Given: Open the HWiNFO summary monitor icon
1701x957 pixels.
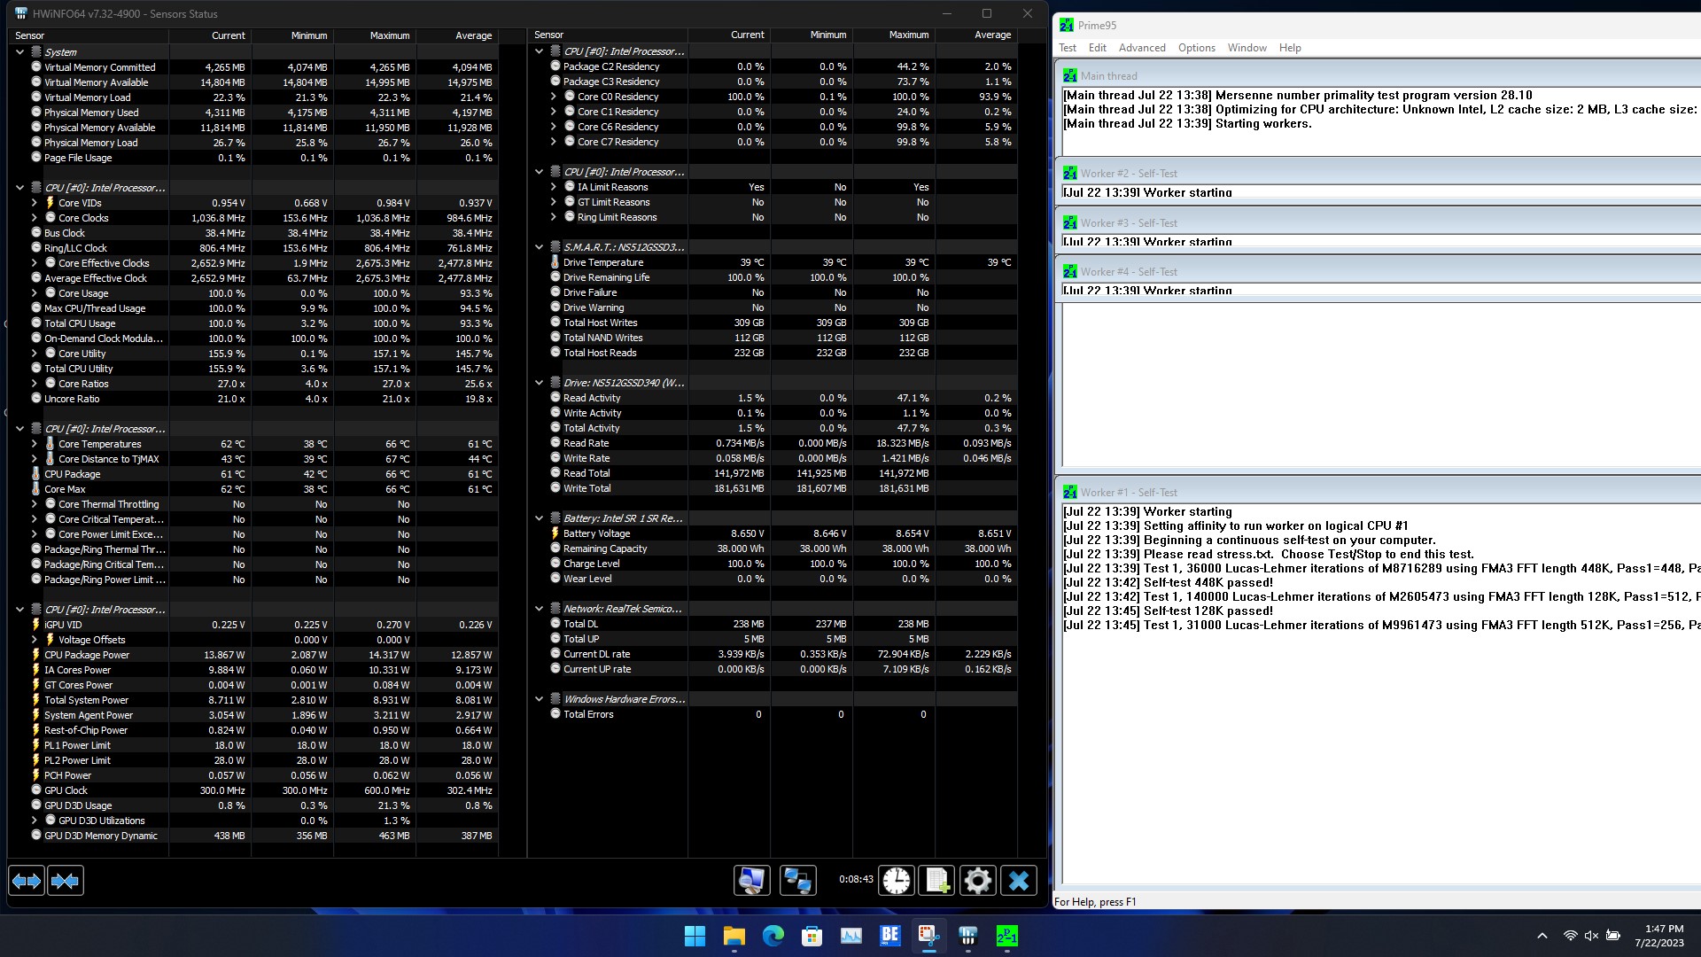Looking at the screenshot, I should (x=751, y=881).
